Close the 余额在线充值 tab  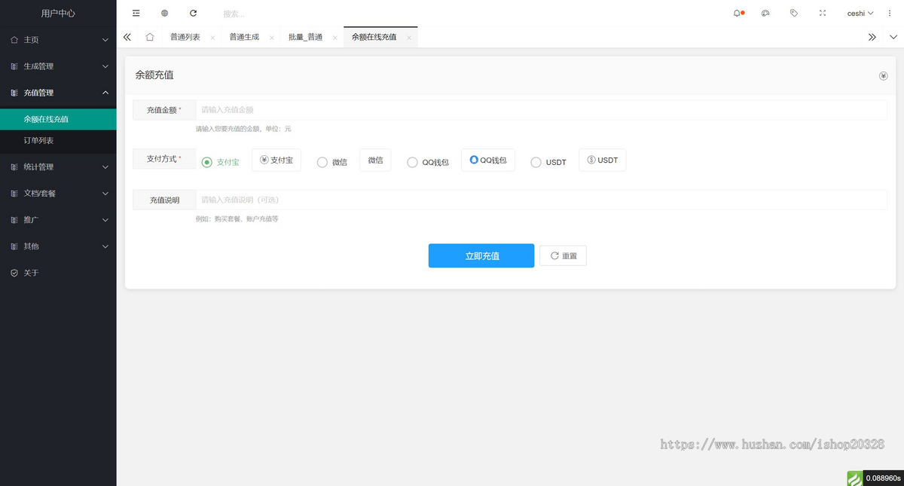[409, 38]
